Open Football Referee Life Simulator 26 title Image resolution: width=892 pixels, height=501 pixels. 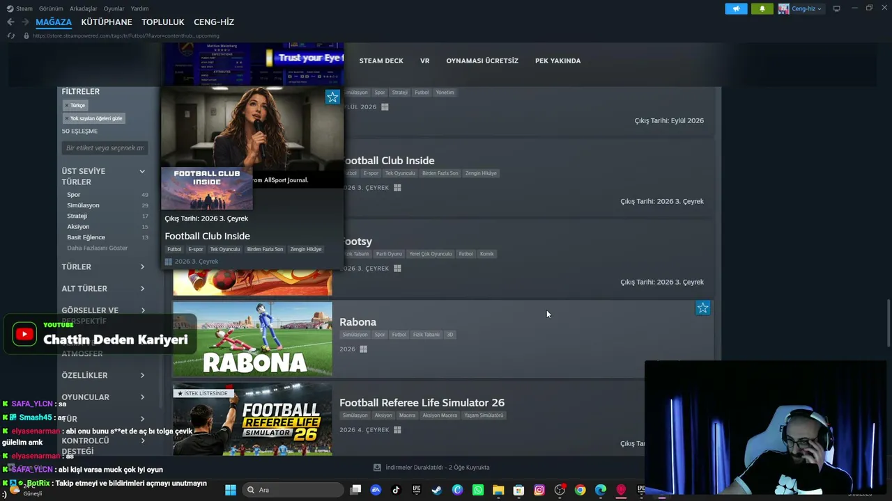click(422, 403)
